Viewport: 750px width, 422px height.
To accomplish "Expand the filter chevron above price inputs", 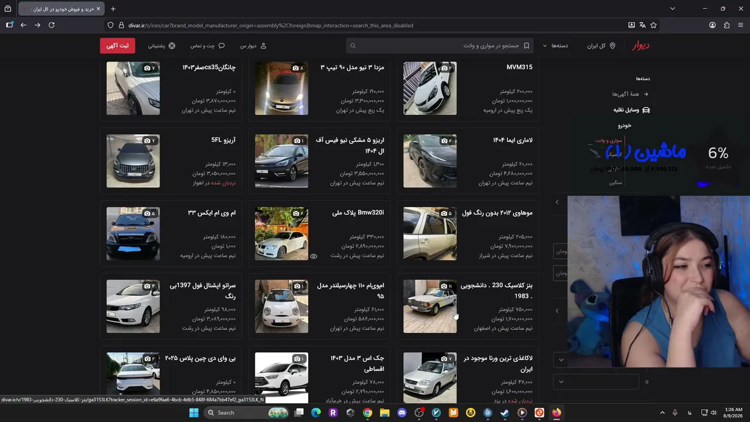I will pyautogui.click(x=557, y=202).
